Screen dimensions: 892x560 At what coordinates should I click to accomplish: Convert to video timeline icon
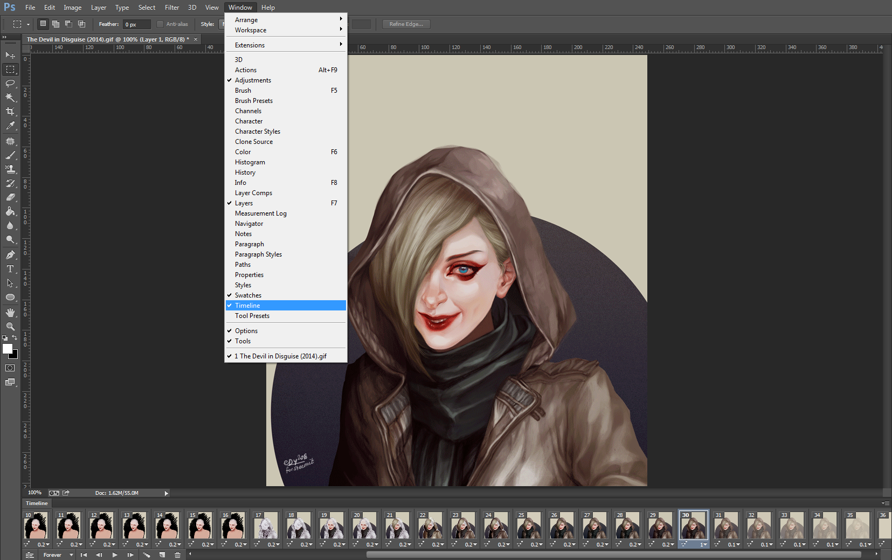pyautogui.click(x=30, y=555)
